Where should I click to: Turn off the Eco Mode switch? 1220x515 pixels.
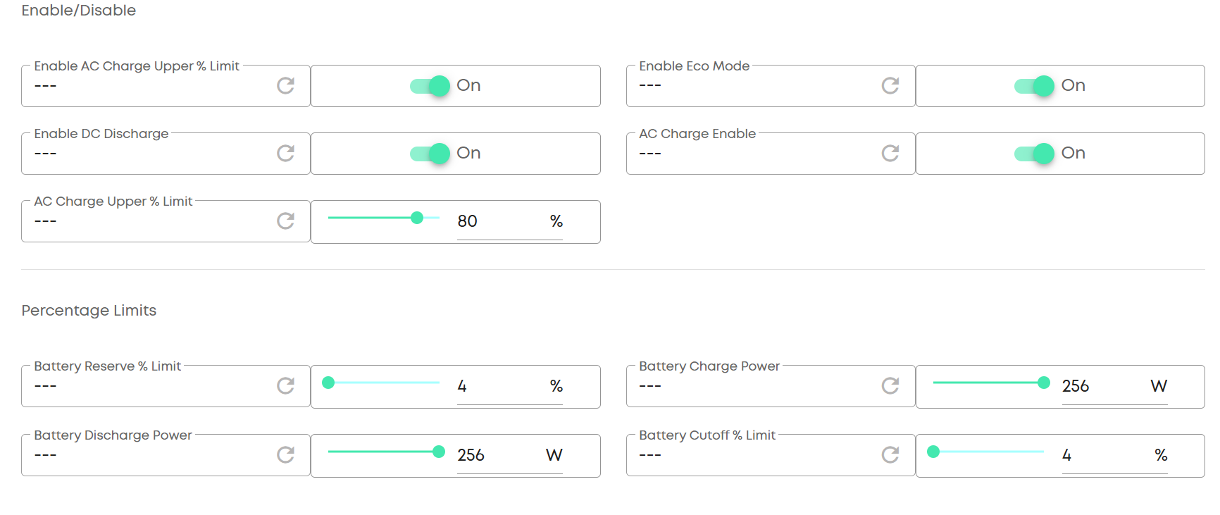pos(1035,86)
